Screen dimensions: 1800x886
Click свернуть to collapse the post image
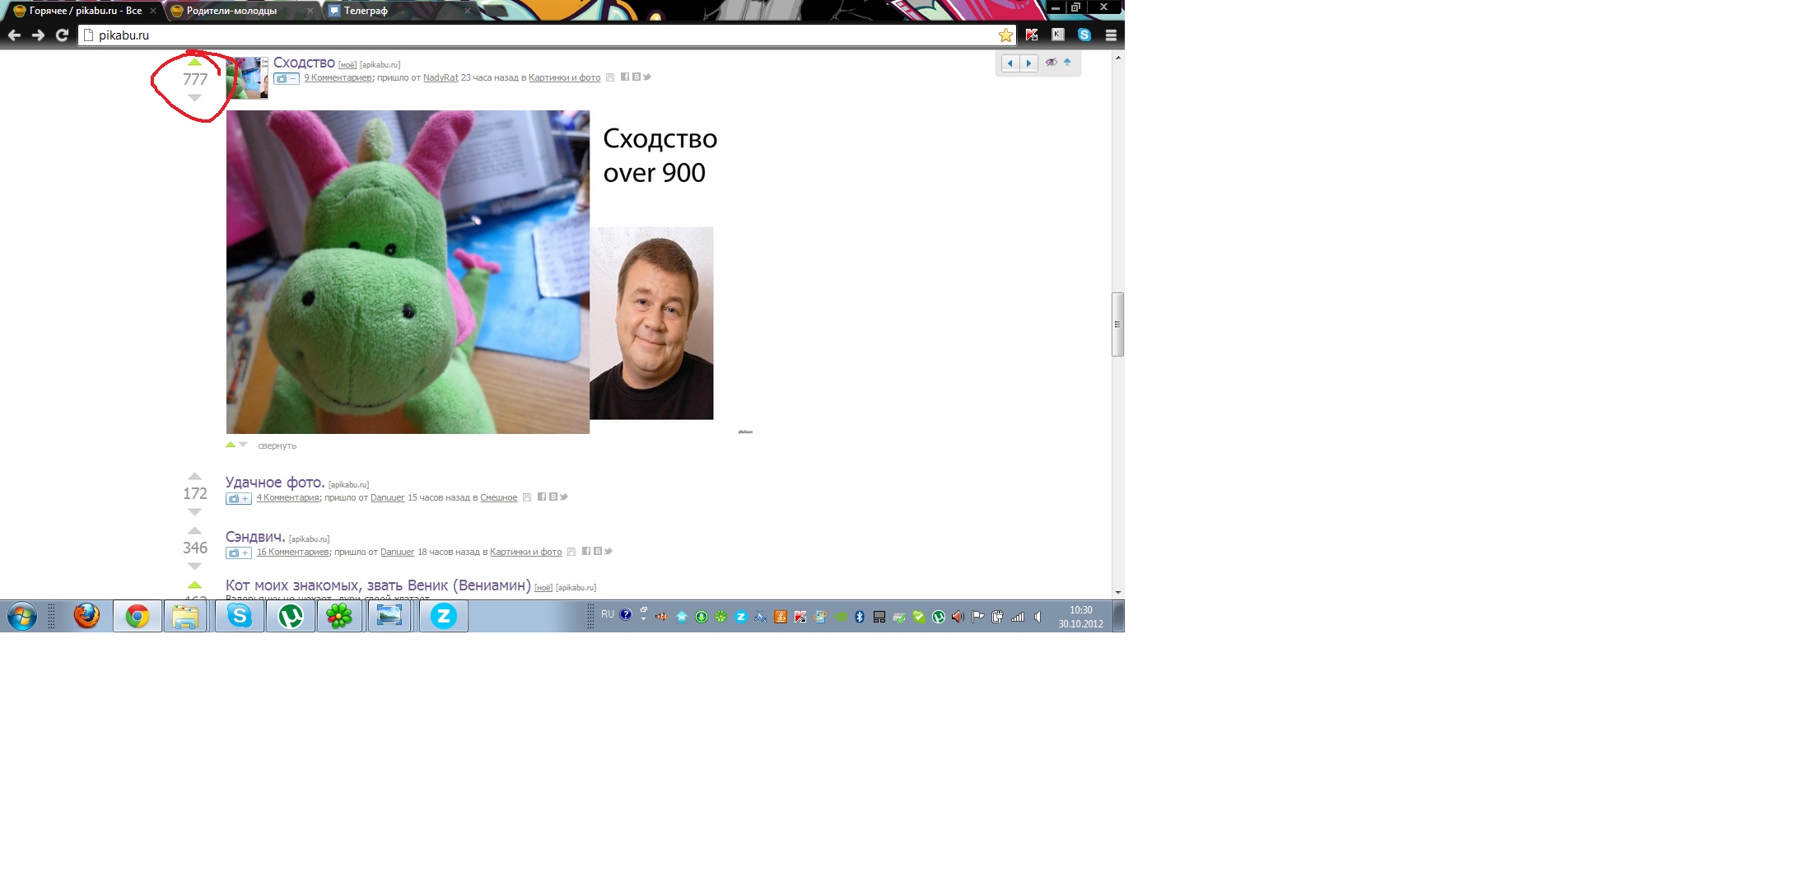(x=277, y=445)
